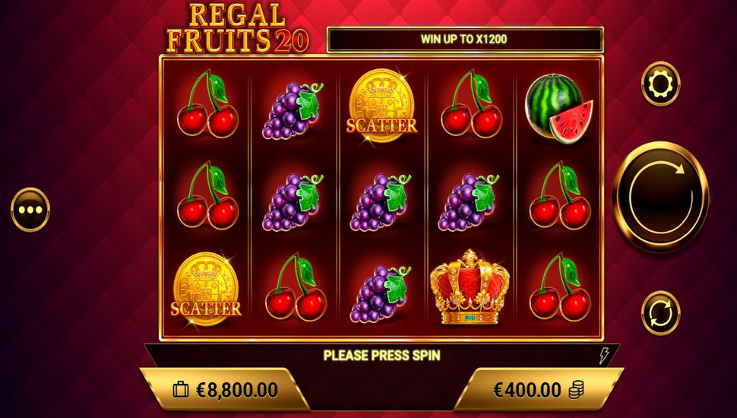Image resolution: width=737 pixels, height=418 pixels.
Task: Click the Regal Fruits 20 logo
Action: pyautogui.click(x=237, y=28)
